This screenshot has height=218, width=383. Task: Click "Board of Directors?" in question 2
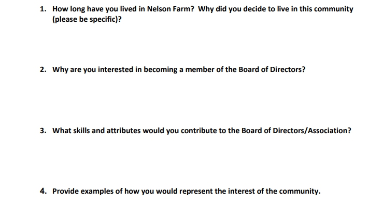tap(272, 70)
